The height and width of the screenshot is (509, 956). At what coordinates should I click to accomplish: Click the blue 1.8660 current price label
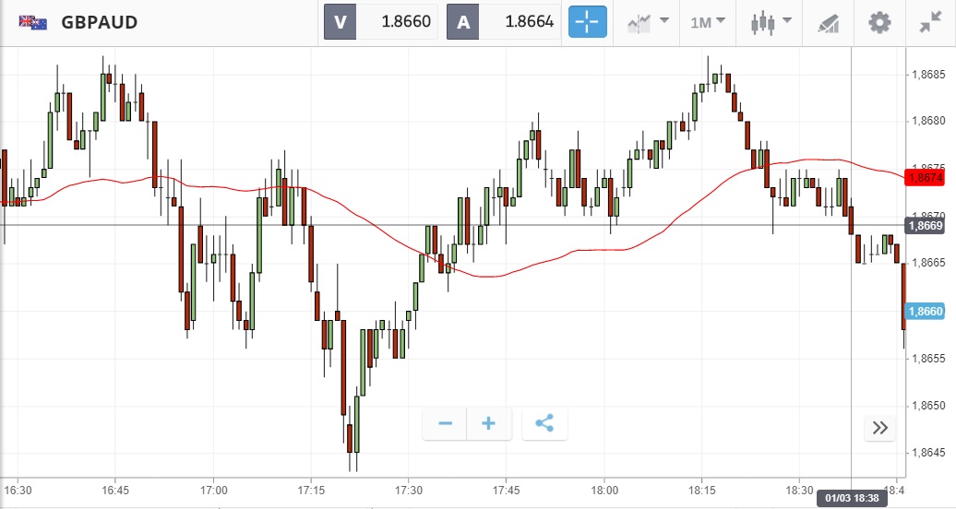[925, 312]
